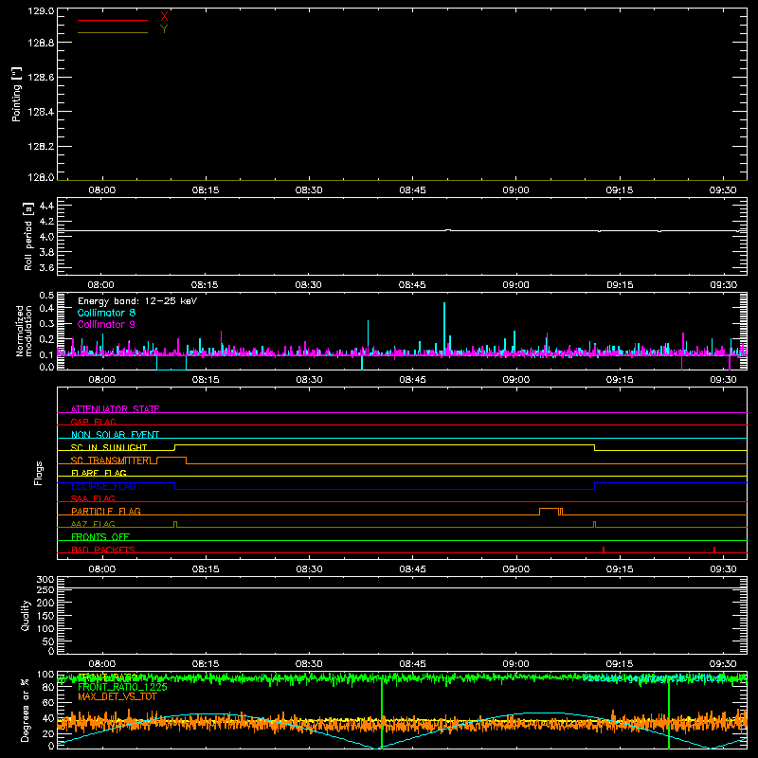The width and height of the screenshot is (758, 758).
Task: Click the MAX_DET_VS_TOT legend entry
Action: (x=117, y=696)
